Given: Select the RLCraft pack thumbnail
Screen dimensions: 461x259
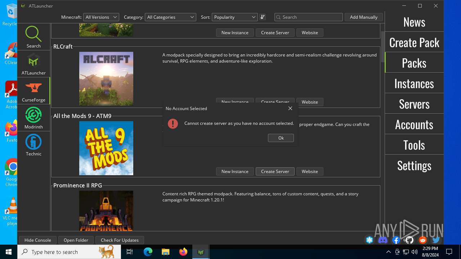Looking at the screenshot, I should (106, 79).
